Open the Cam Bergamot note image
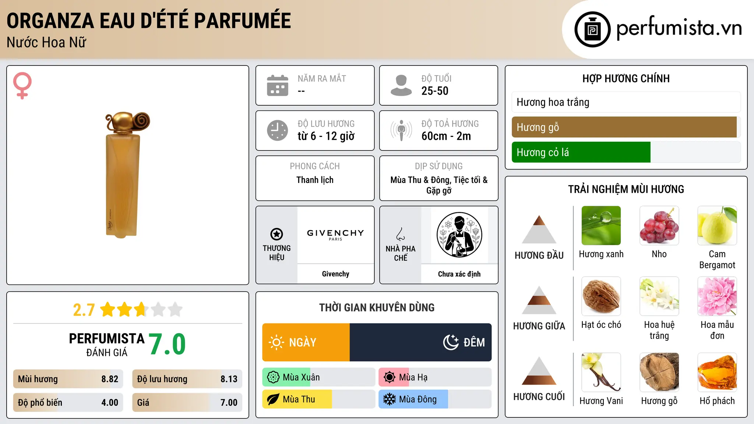754x424 pixels. tap(717, 226)
